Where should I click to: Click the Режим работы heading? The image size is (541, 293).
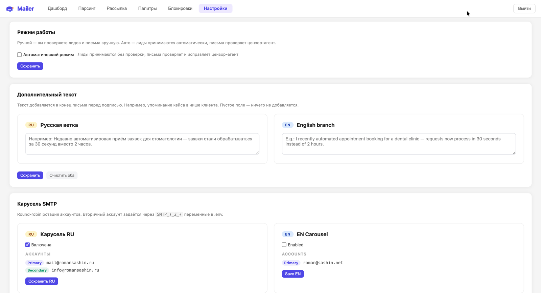coord(36,32)
